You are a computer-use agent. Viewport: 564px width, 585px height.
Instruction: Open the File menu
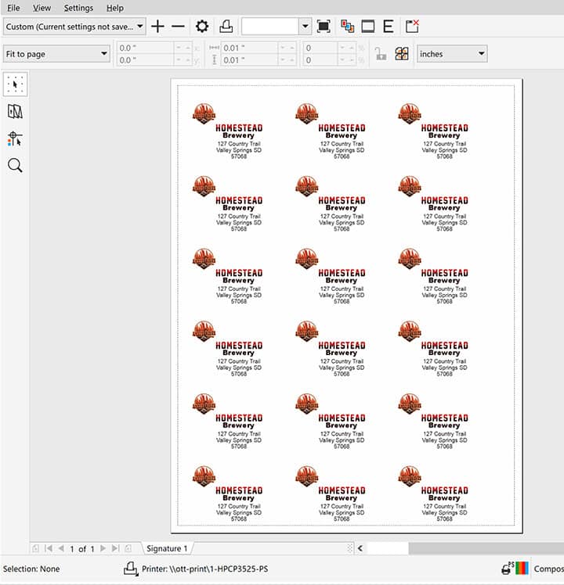tap(13, 8)
